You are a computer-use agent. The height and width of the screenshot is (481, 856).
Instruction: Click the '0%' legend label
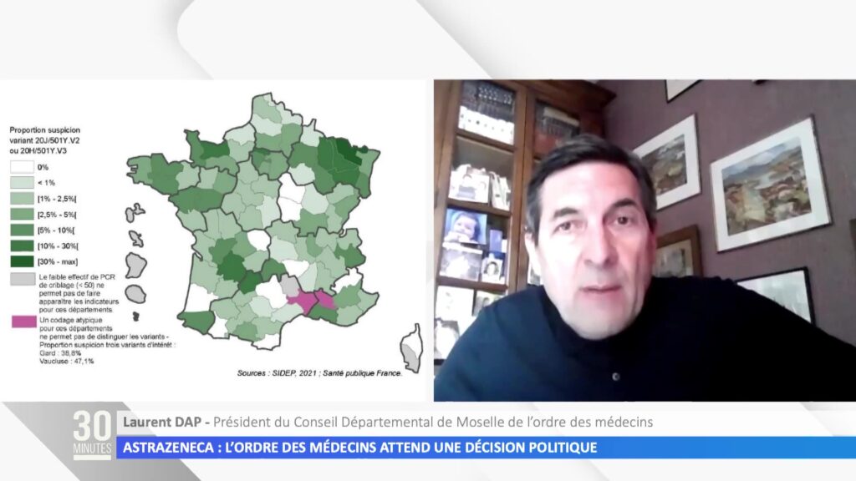[43, 167]
